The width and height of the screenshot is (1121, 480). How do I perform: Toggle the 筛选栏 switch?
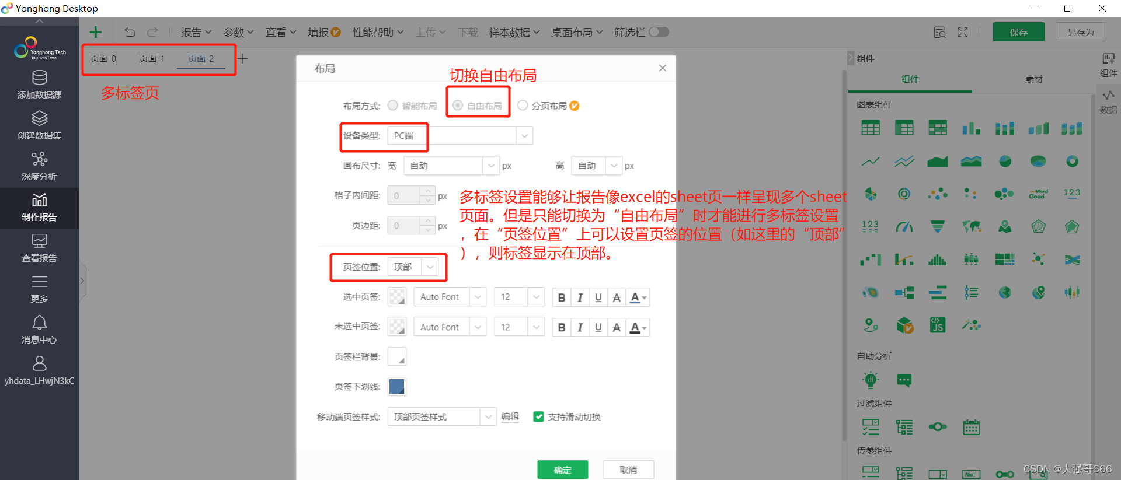(x=659, y=32)
